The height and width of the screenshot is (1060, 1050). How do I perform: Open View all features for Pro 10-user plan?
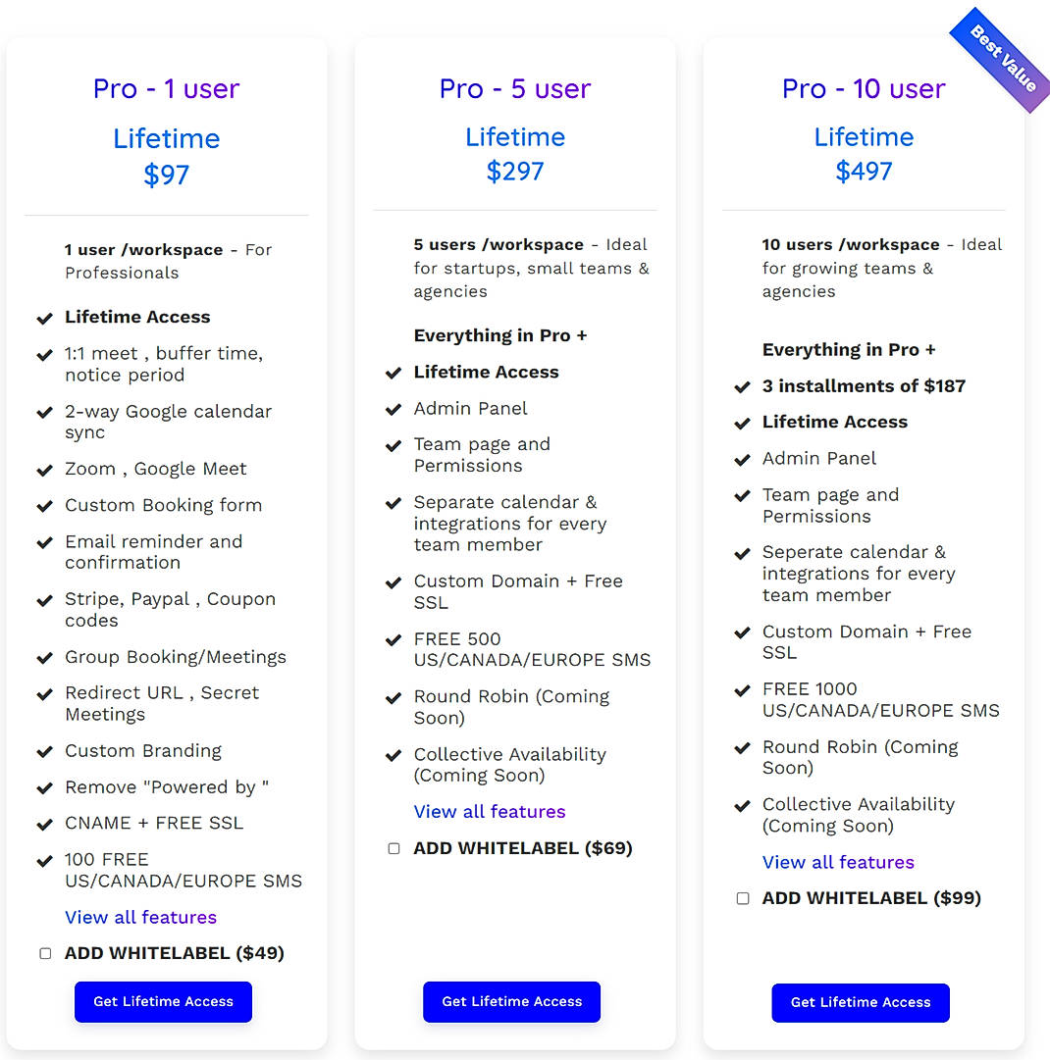[837, 862]
